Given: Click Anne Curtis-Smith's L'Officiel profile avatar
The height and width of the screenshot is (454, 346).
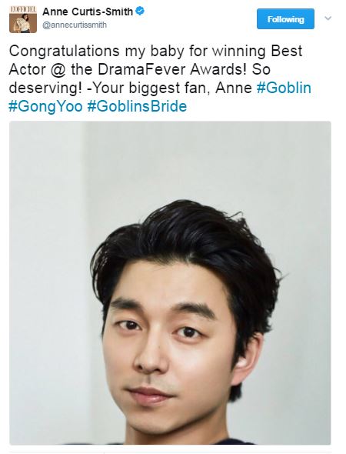Looking at the screenshot, I should pos(23,19).
